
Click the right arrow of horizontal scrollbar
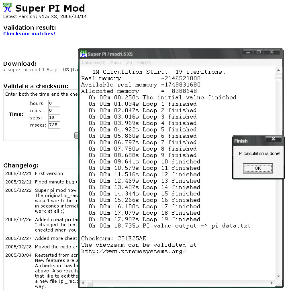(272, 283)
